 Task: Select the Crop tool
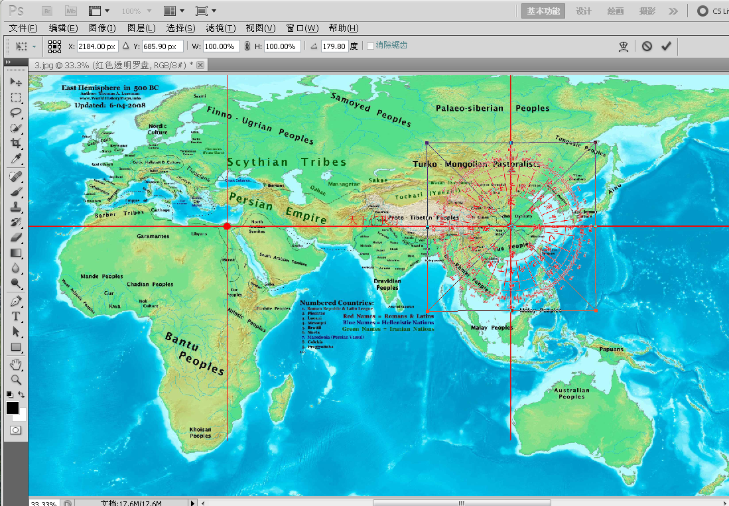click(x=16, y=143)
